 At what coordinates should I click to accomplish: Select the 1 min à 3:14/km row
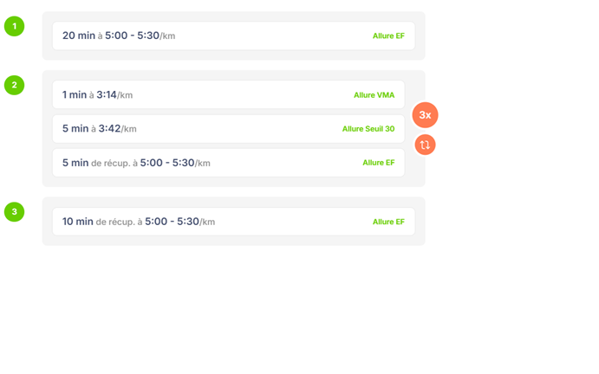pyautogui.click(x=228, y=95)
